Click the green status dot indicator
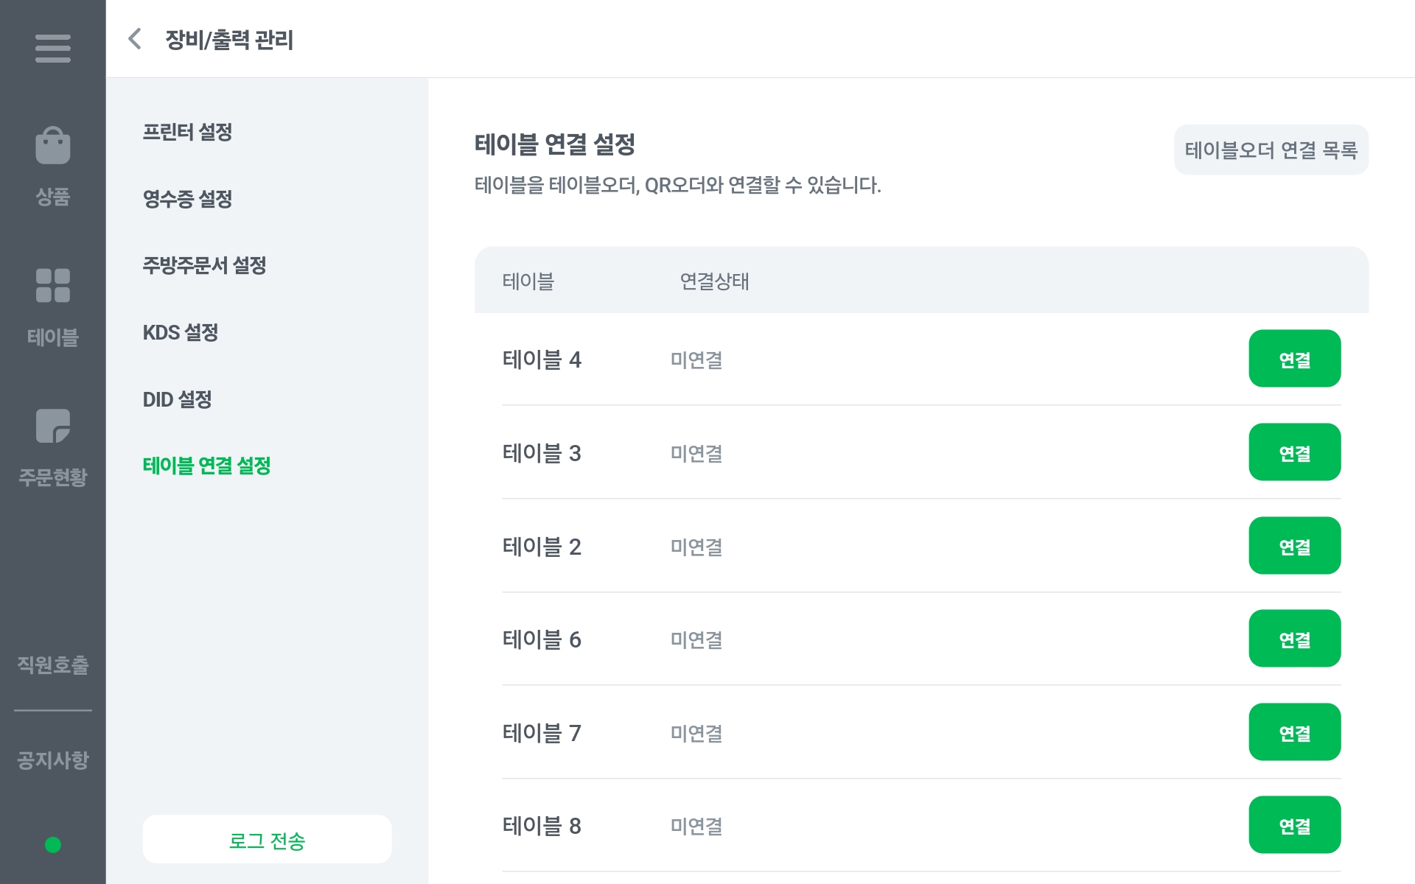 [x=52, y=844]
